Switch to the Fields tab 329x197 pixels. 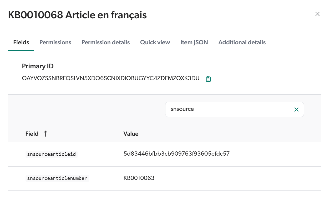coord(21,42)
